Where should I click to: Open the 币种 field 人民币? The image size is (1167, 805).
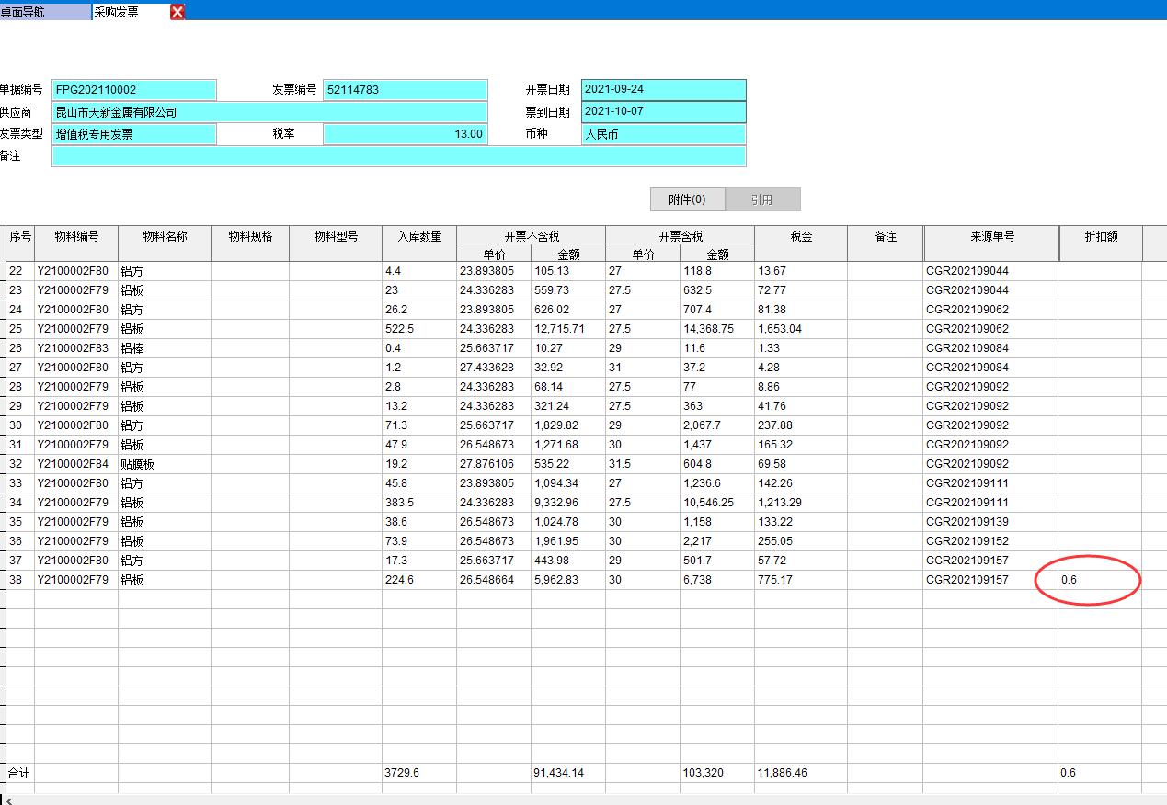(663, 134)
